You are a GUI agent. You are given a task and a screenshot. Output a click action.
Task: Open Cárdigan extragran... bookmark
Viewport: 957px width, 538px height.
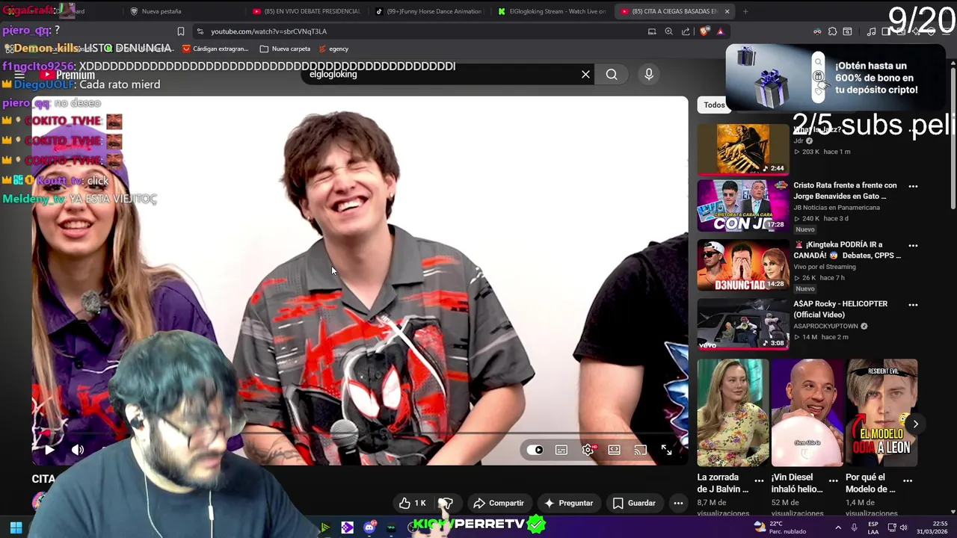pyautogui.click(x=215, y=49)
